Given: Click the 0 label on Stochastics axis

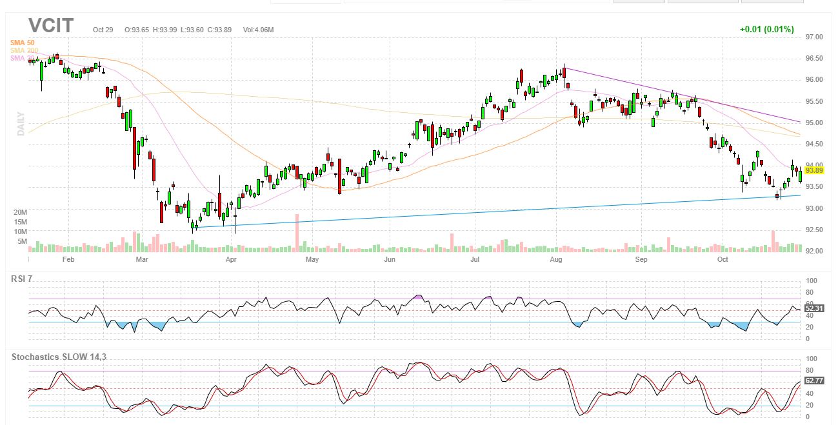Looking at the screenshot, I should [807, 417].
